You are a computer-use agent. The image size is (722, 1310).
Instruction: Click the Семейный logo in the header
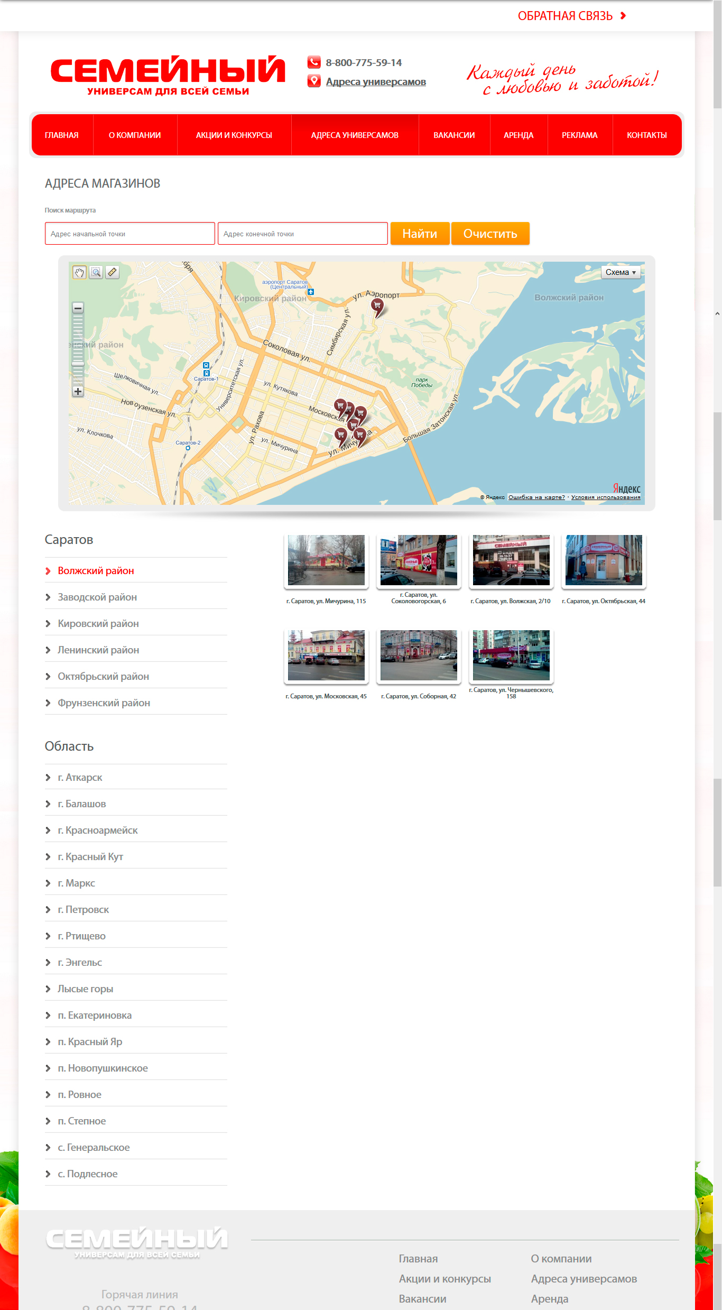tap(168, 76)
